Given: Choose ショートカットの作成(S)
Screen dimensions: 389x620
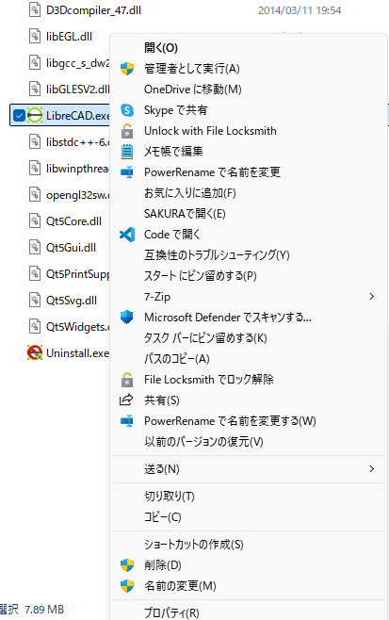Looking at the screenshot, I should (x=194, y=545).
